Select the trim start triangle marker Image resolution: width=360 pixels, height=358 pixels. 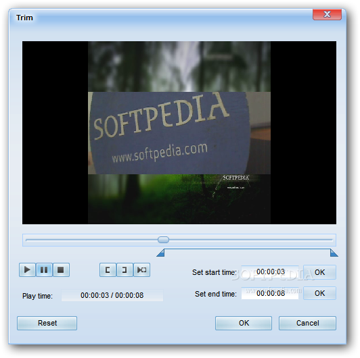coord(161,253)
